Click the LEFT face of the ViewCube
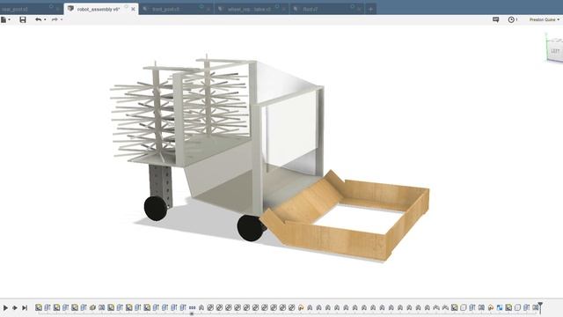 555,51
